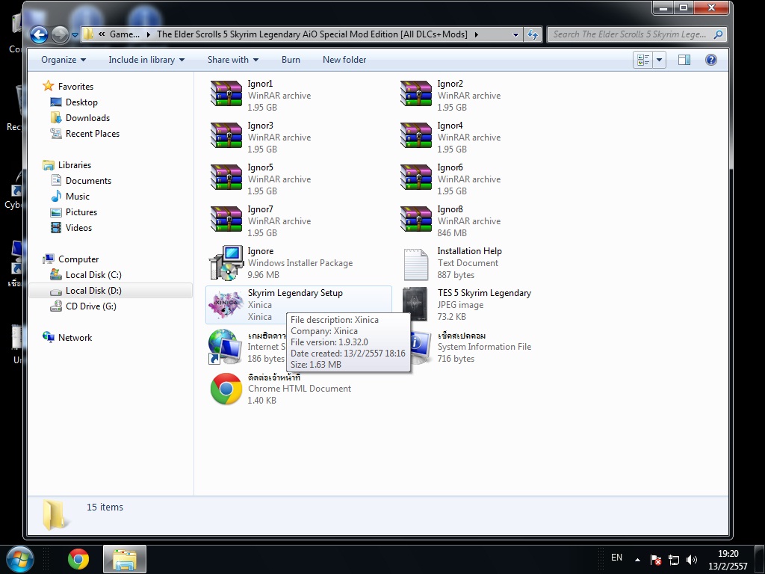
Task: Open CD Drive (G:)
Action: 90,306
